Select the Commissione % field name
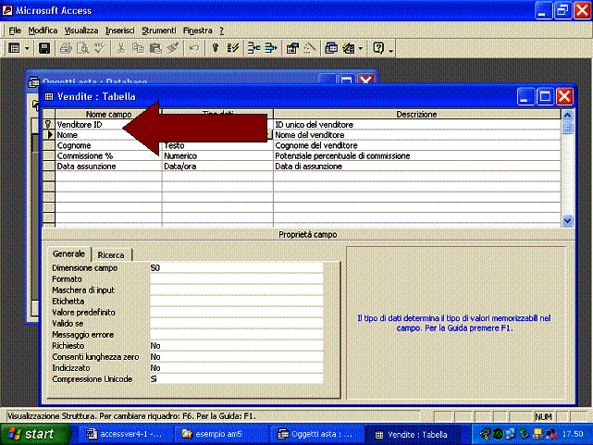 (85, 155)
